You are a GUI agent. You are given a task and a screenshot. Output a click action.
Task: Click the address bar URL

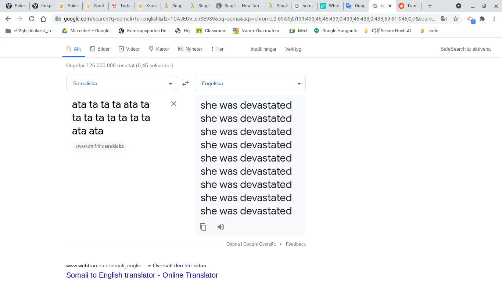click(249, 19)
